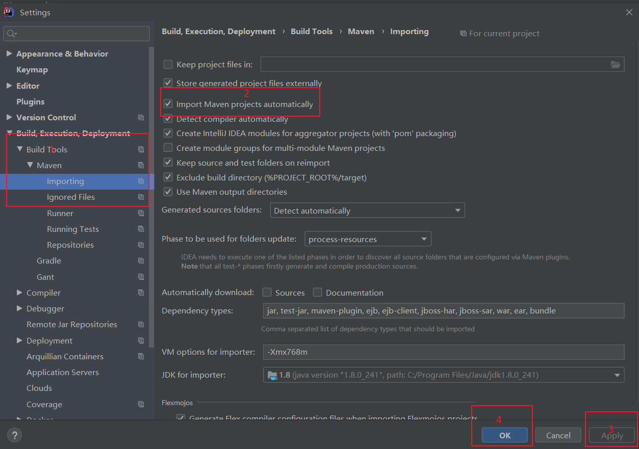The image size is (639, 449).
Task: Click the search magnifier icon in settings
Action: click(11, 34)
